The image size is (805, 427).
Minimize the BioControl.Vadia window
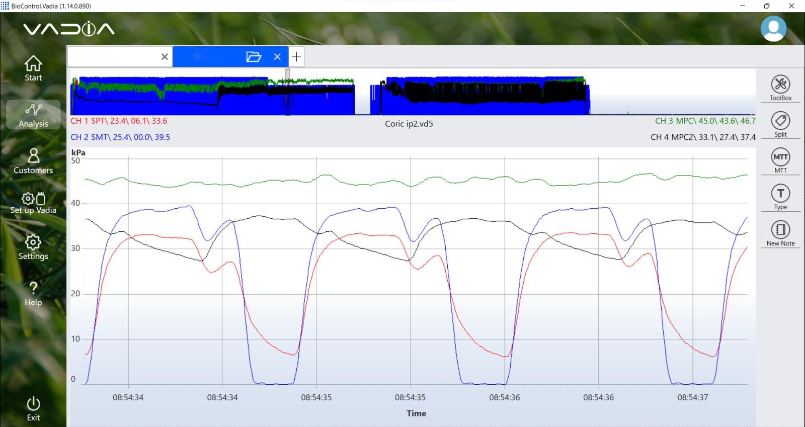[742, 6]
